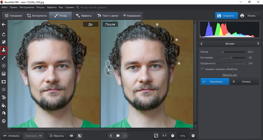
Task: Select the healing brush (bandage) tool
Action: (4, 42)
